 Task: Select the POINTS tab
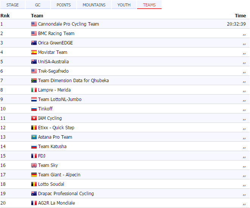pos(63,5)
